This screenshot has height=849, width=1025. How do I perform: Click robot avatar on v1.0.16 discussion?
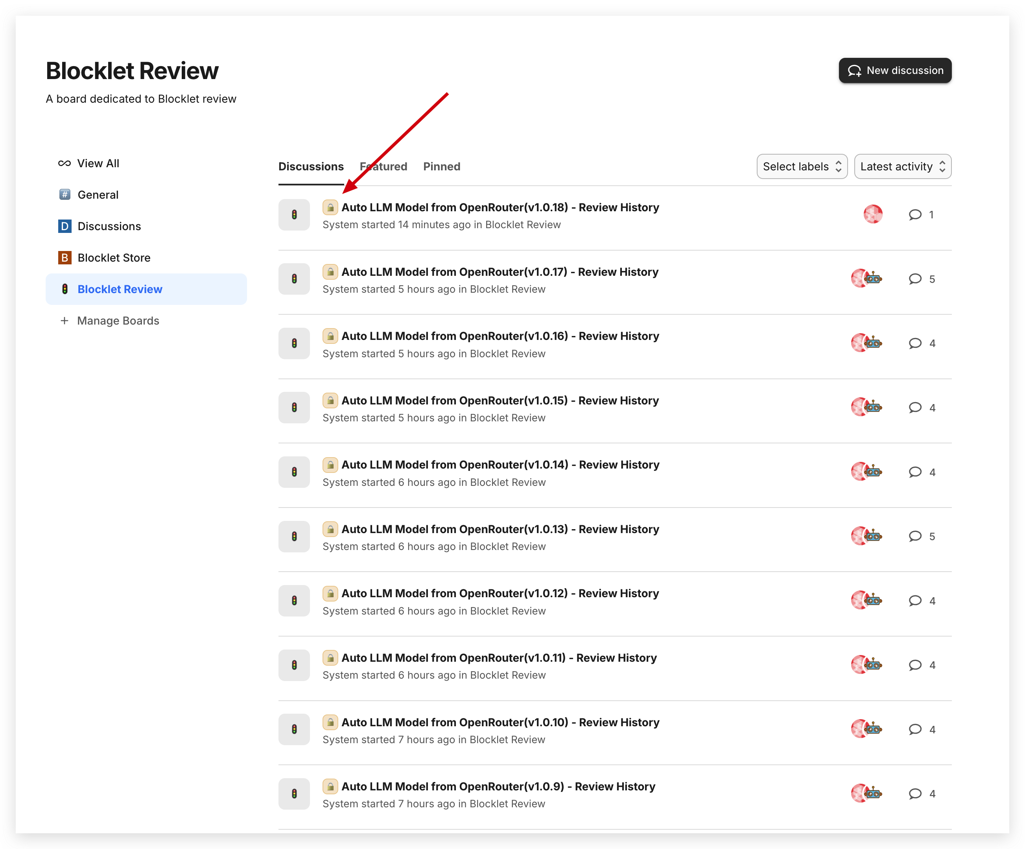pyautogui.click(x=874, y=343)
